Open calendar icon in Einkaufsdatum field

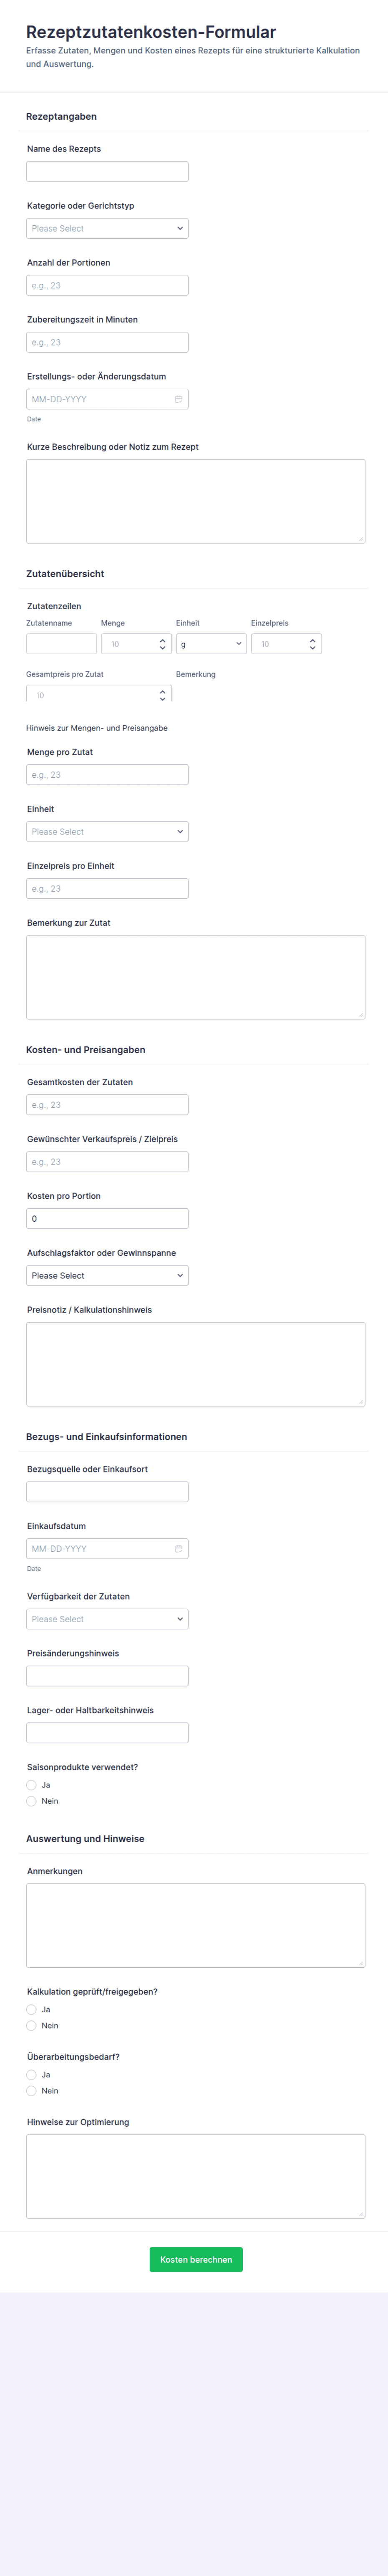(178, 1548)
